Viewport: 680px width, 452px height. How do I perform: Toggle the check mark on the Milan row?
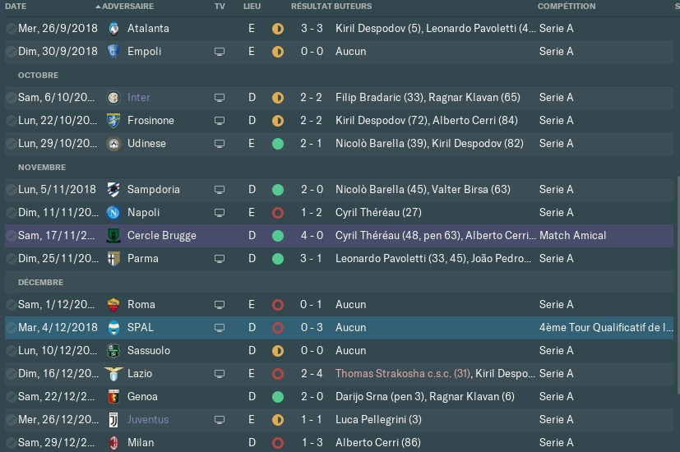(11, 442)
